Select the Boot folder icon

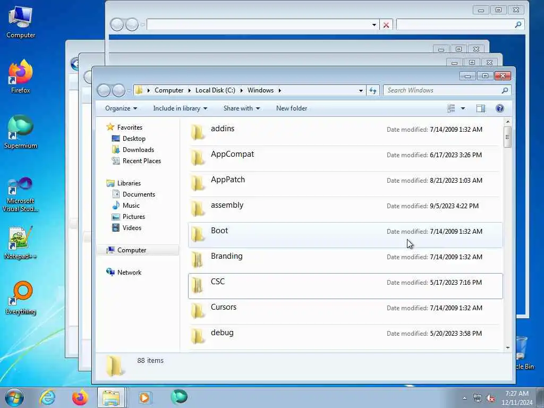click(x=198, y=234)
